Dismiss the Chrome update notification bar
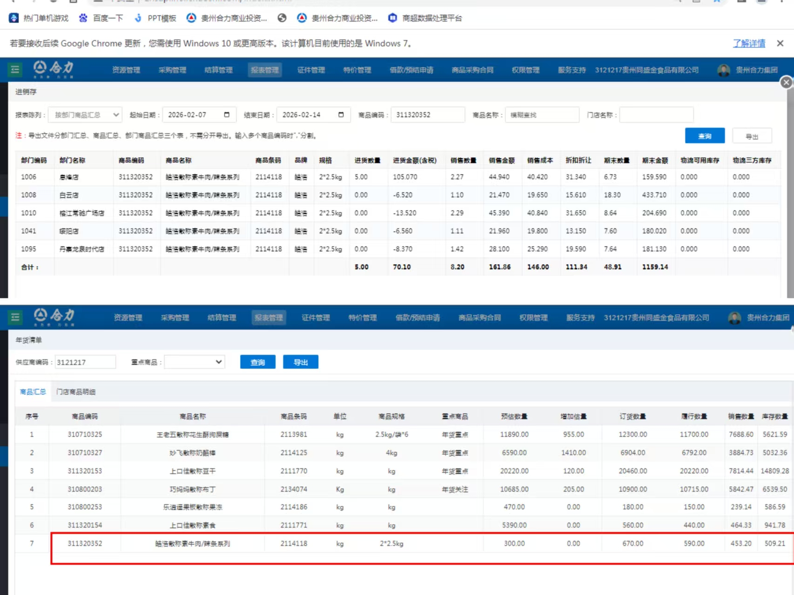The height and width of the screenshot is (595, 794). click(x=780, y=43)
